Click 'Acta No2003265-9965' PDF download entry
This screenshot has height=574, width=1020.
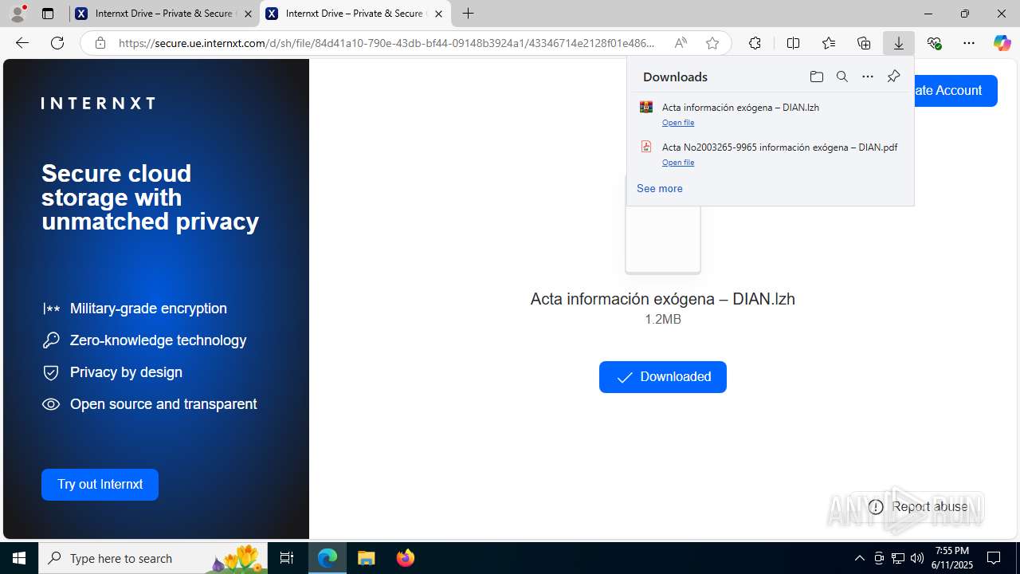(x=770, y=154)
